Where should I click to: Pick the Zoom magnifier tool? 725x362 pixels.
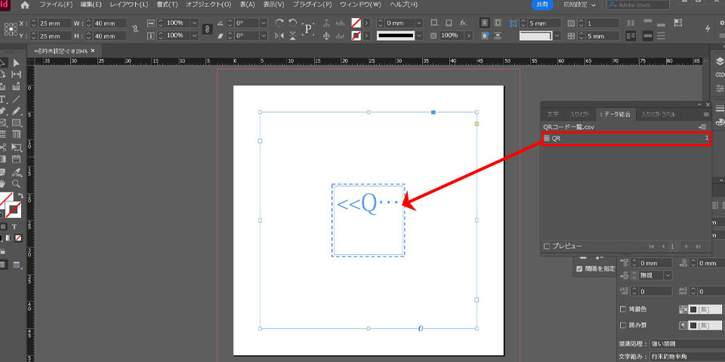coord(16,183)
